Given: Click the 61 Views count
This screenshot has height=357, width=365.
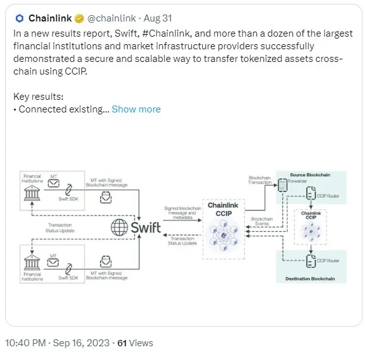Looking at the screenshot, I should [x=135, y=343].
